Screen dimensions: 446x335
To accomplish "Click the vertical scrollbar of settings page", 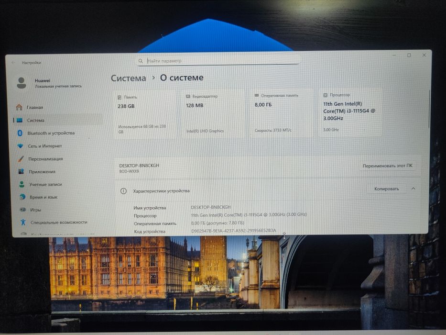I will point(429,110).
